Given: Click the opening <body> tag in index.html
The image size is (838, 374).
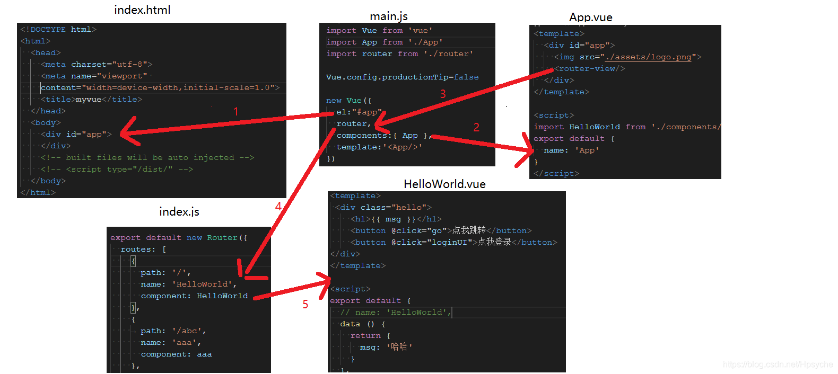Looking at the screenshot, I should coord(46,123).
